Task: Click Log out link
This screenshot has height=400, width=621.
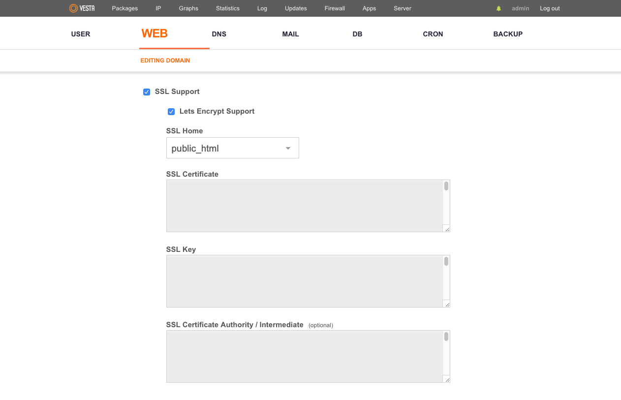Action: (x=550, y=8)
